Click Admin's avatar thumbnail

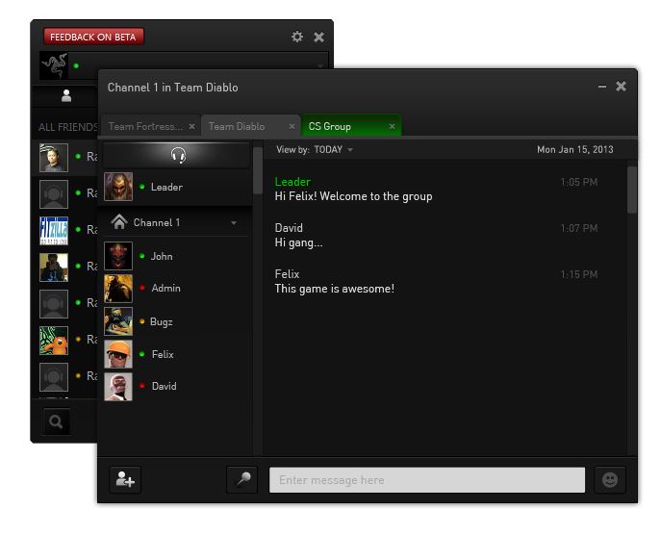[118, 289]
